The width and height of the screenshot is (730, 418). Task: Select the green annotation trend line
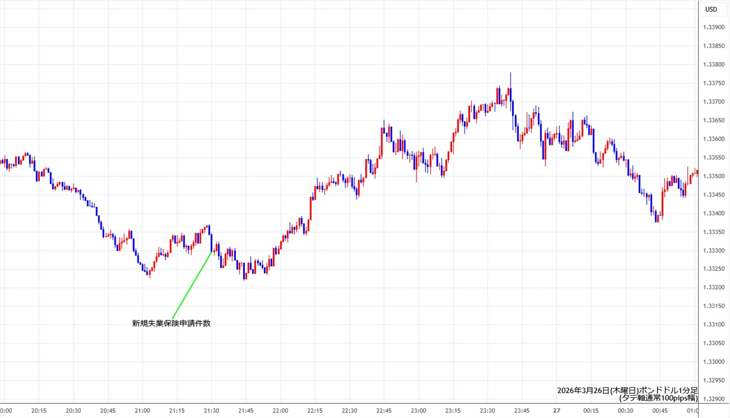[191, 286]
